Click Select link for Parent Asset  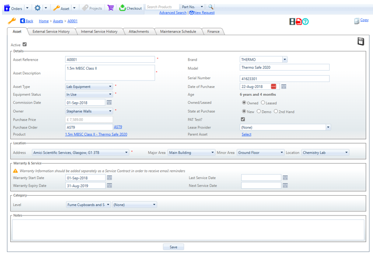(x=247, y=134)
